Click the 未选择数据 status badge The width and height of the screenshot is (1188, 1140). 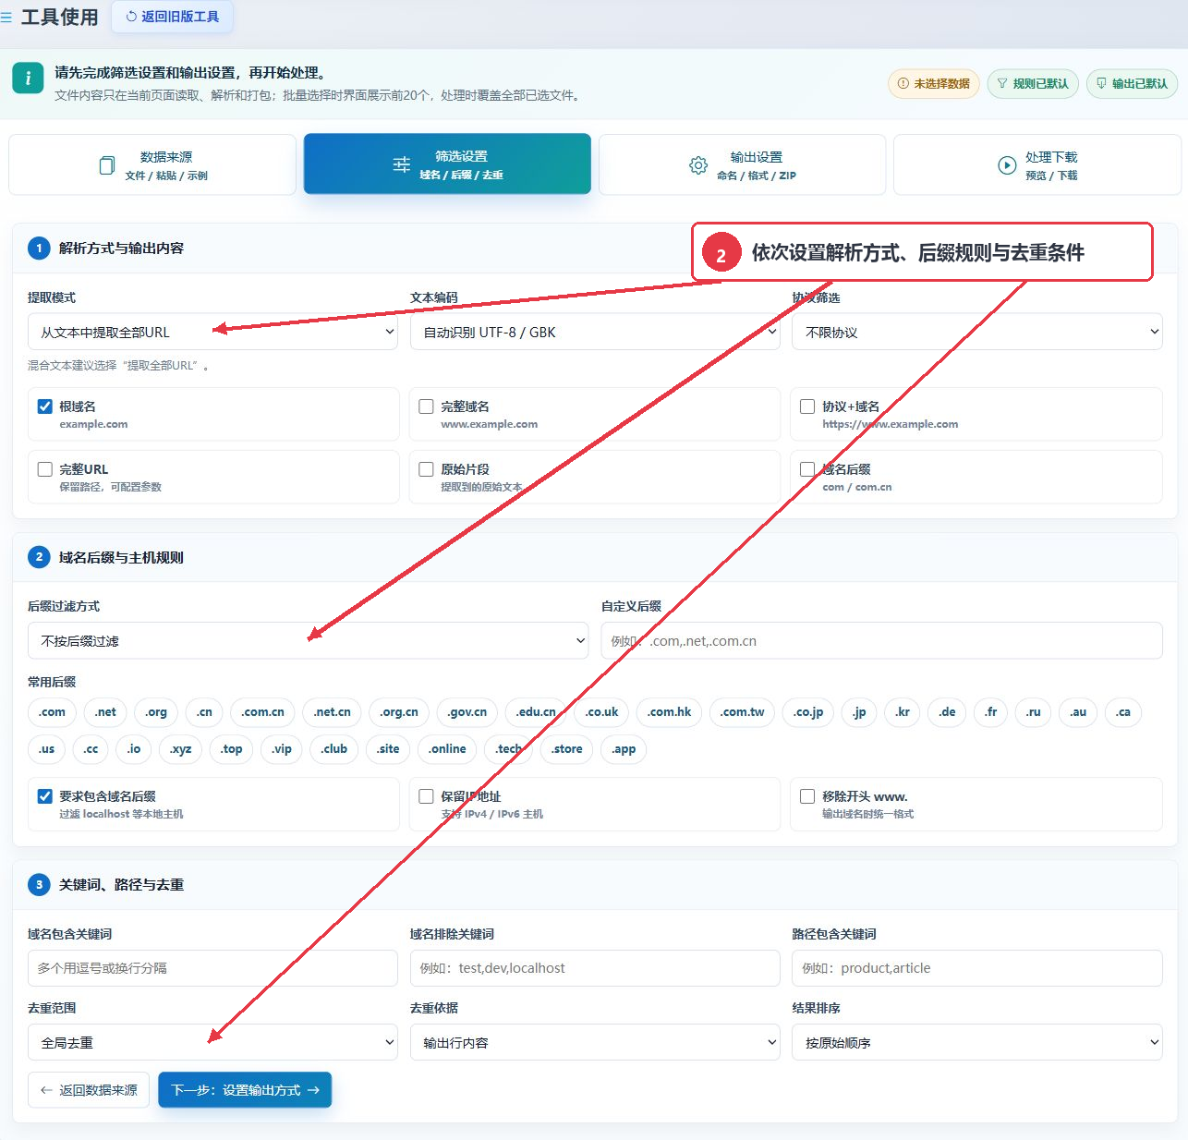(x=934, y=83)
